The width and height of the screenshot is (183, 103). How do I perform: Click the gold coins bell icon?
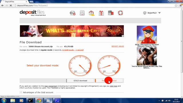tap(91, 13)
